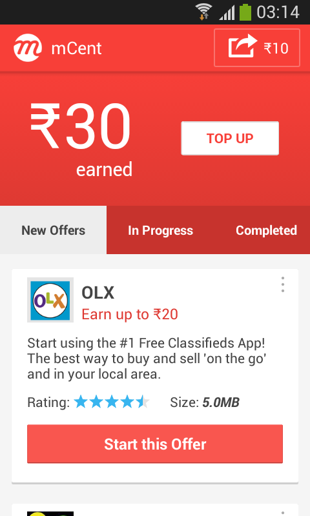
Task: Tap the battery indicator icon
Action: tap(245, 12)
